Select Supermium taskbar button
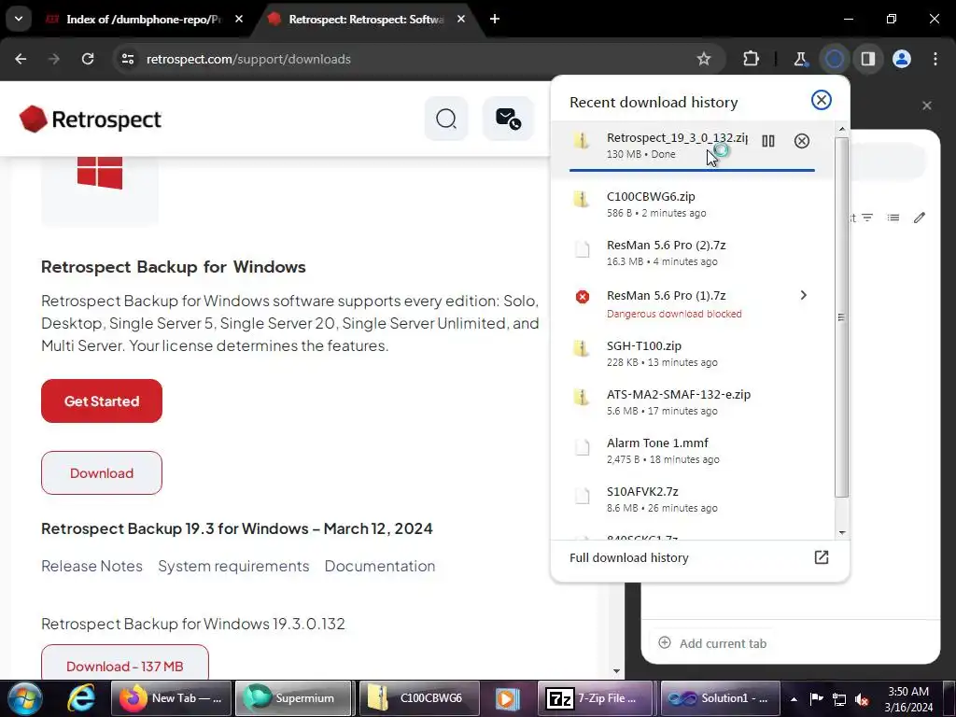Viewport: 956px width, 717px height. tap(293, 698)
